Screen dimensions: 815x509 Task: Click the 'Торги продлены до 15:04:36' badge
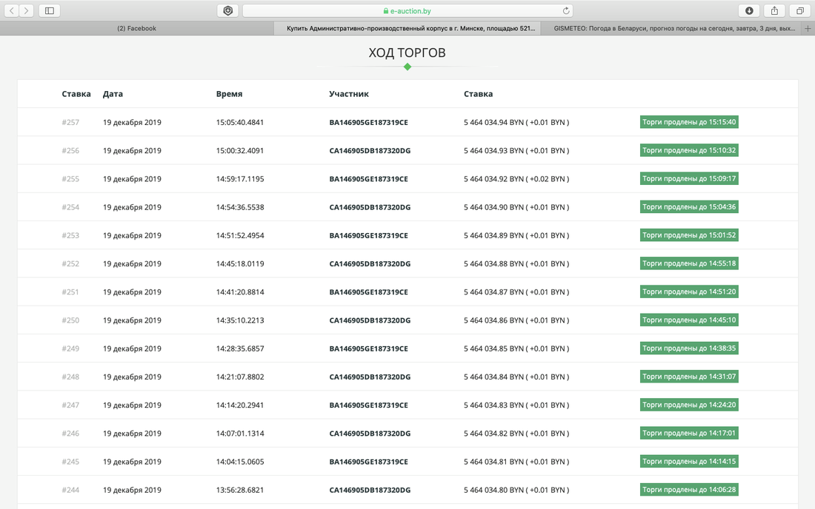[x=689, y=207]
